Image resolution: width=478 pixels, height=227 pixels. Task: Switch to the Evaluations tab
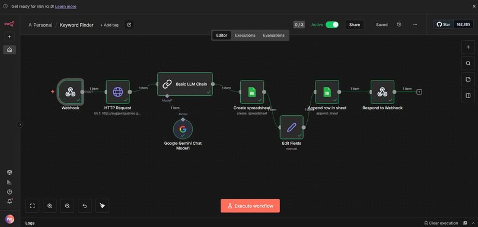coord(274,35)
